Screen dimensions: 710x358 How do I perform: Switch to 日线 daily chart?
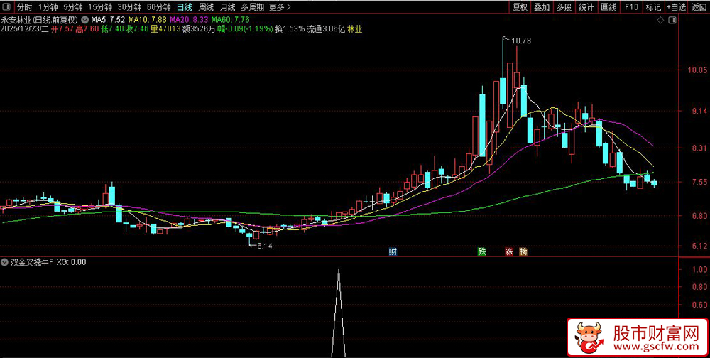click(185, 7)
